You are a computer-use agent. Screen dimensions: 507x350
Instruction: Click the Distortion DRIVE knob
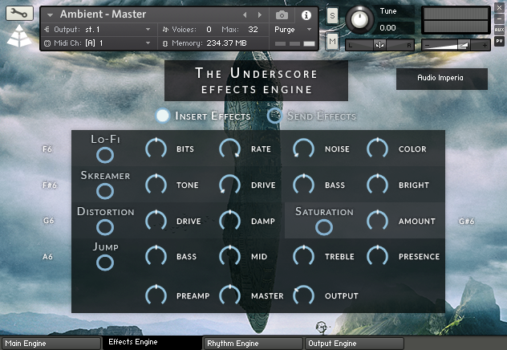[156, 221]
